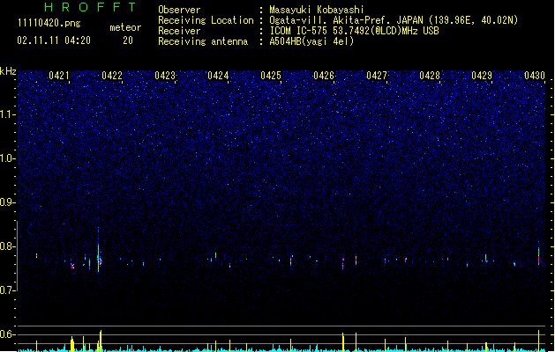Click the location text Ogata-vill. Akita-Pref. JAPAN
555x352 pixels.
[x=348, y=20]
